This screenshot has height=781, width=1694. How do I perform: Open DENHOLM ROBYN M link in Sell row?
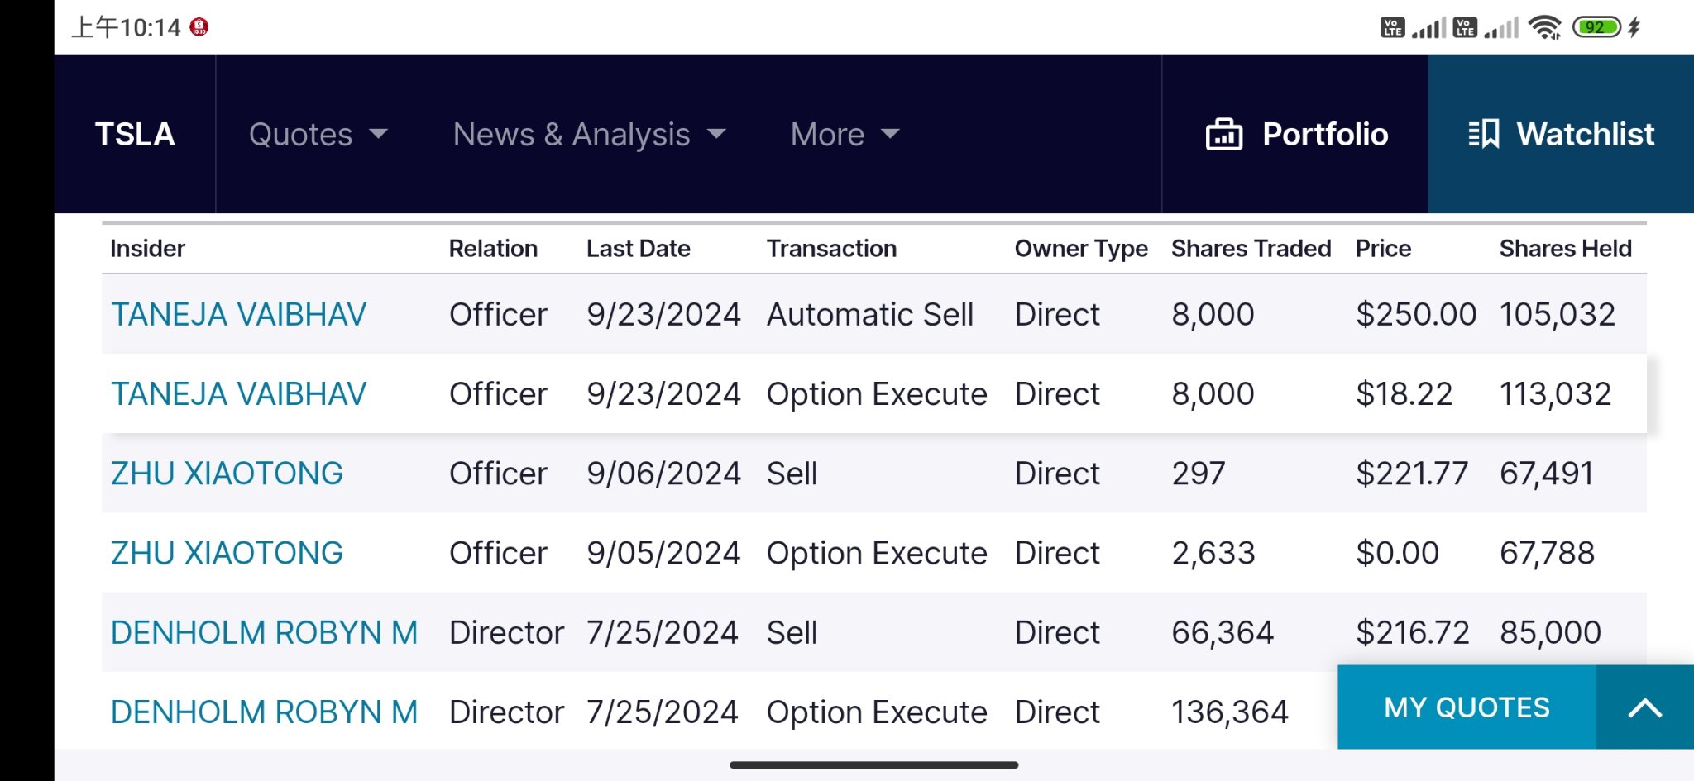(265, 632)
